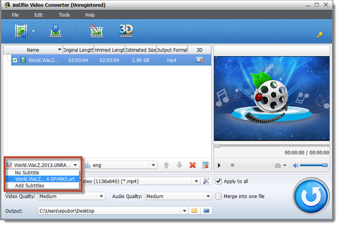Take a snapshot with the camera icon
Viewport: 339px width, 226px height.
[278, 166]
